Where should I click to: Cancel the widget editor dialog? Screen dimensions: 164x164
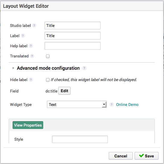(x=121, y=156)
